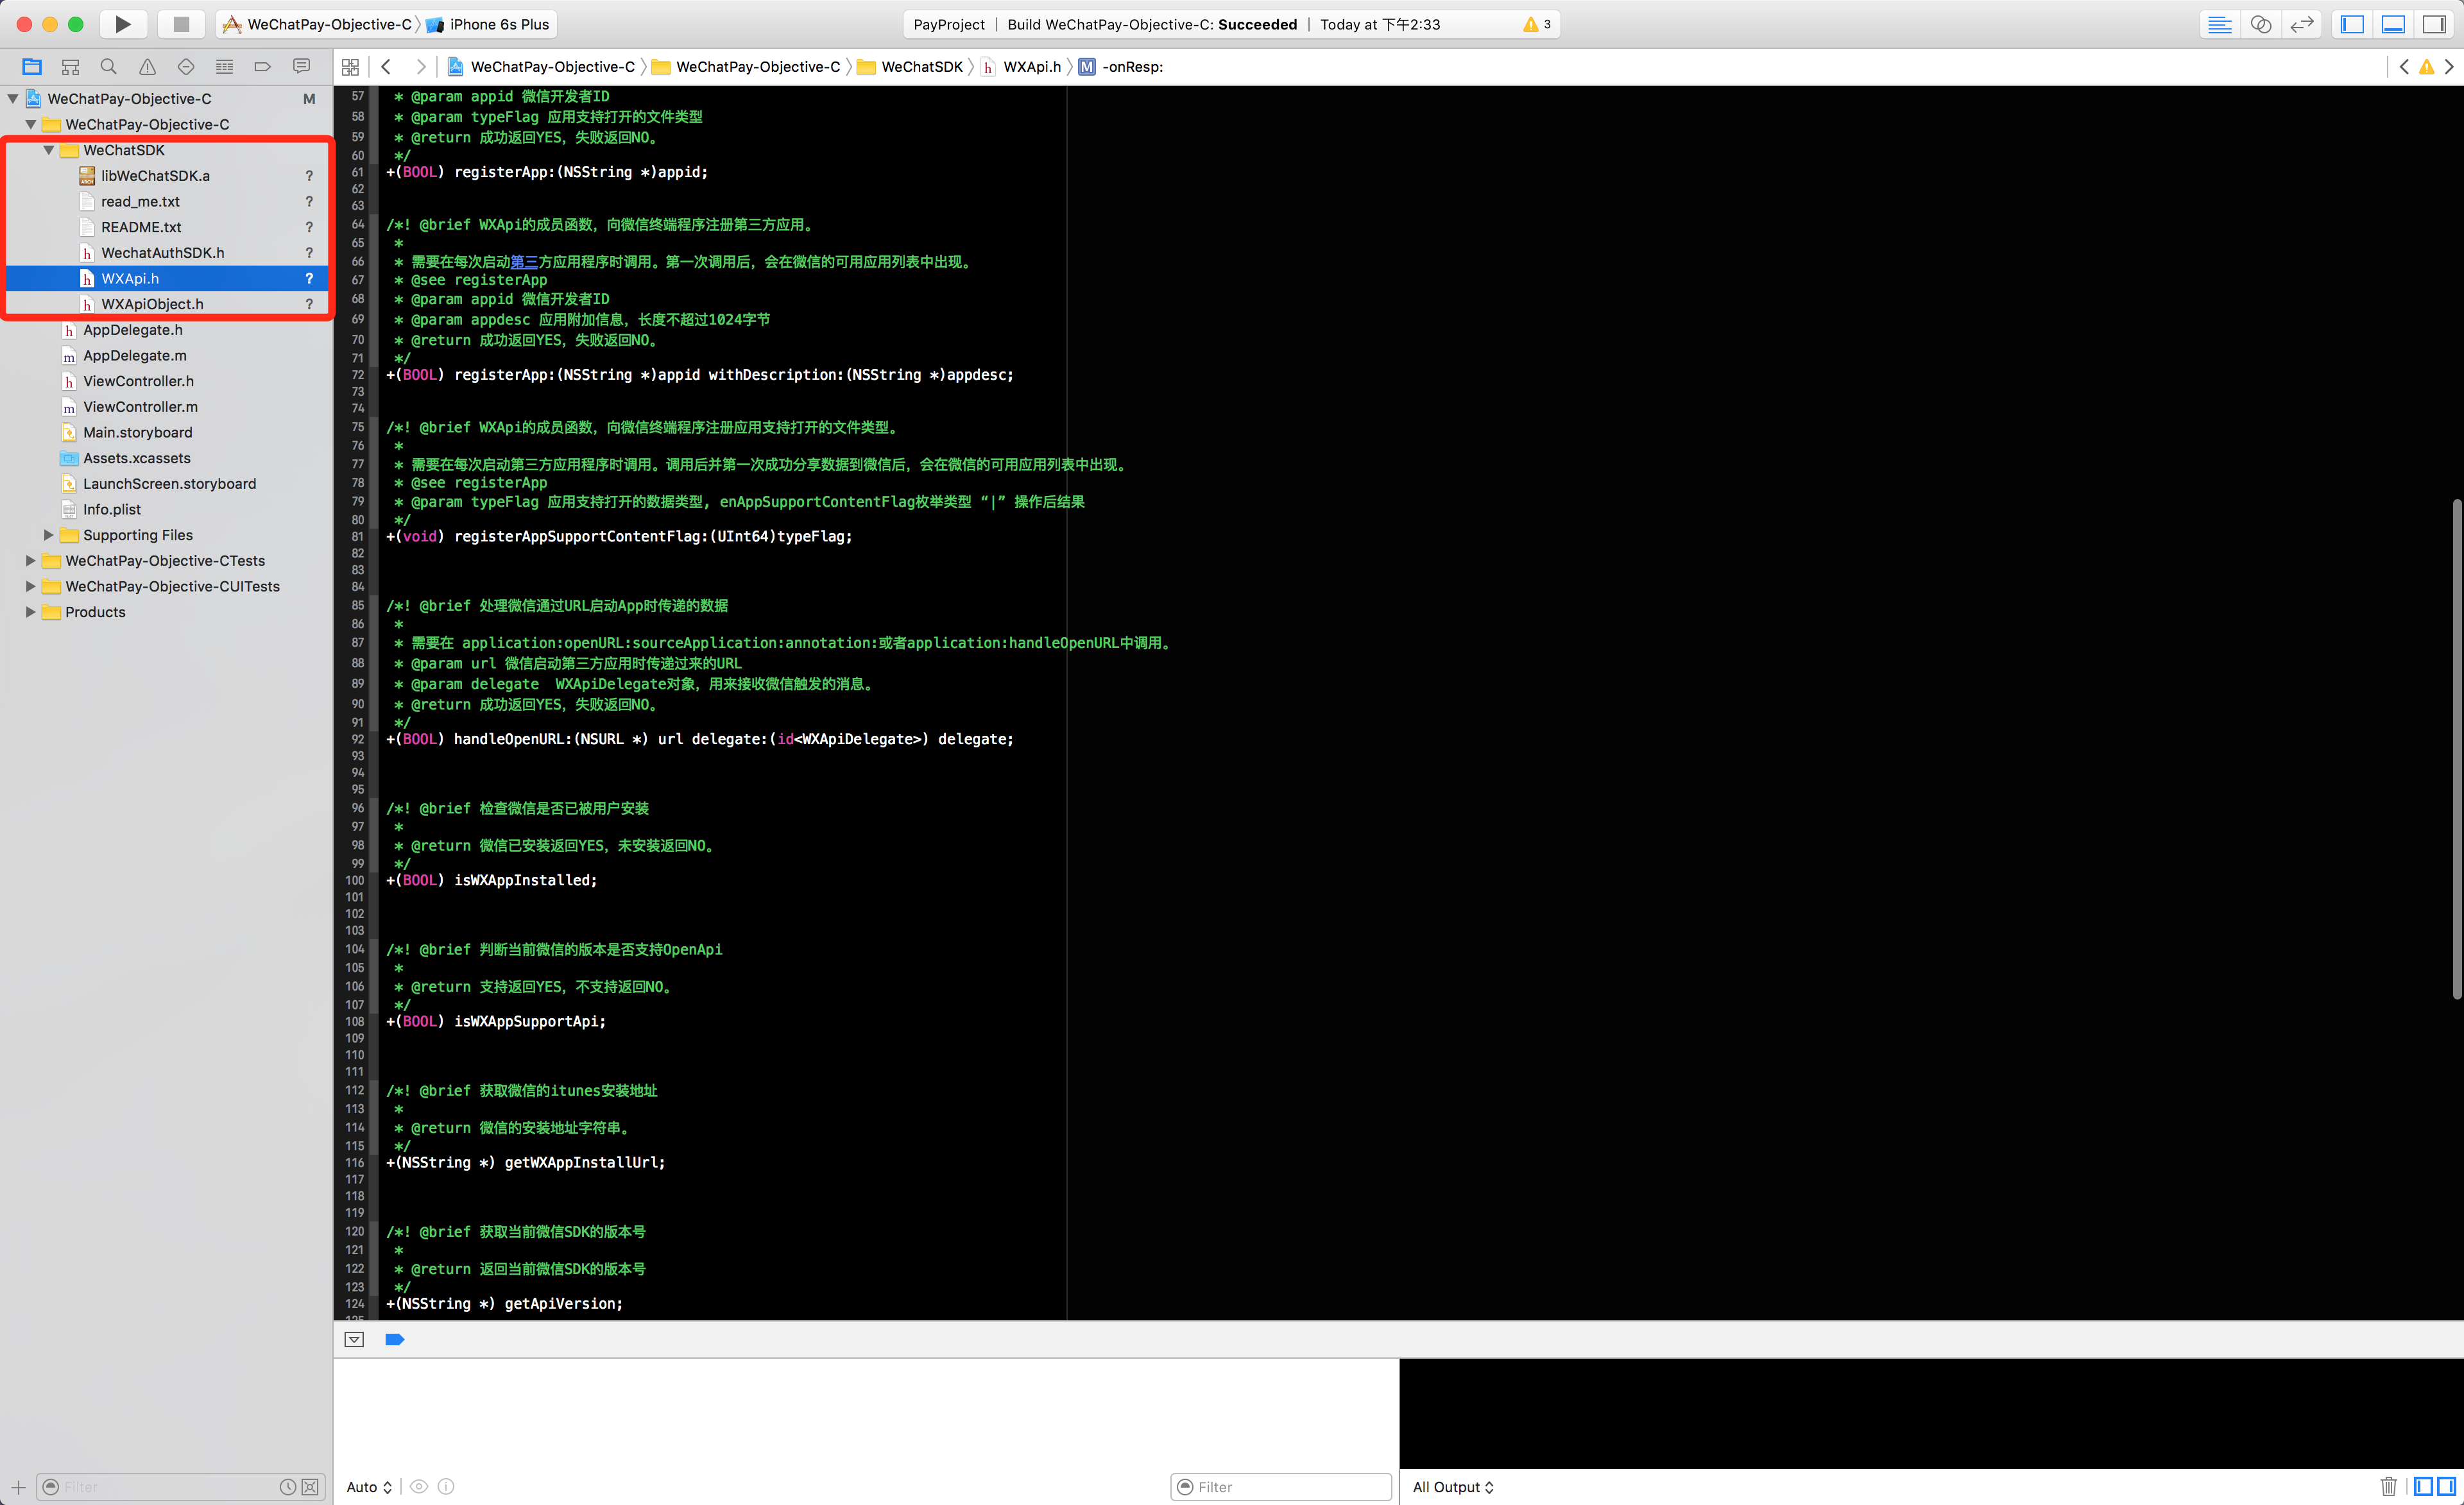Open the All Output dropdown
2464x1505 pixels.
[x=1452, y=1487]
